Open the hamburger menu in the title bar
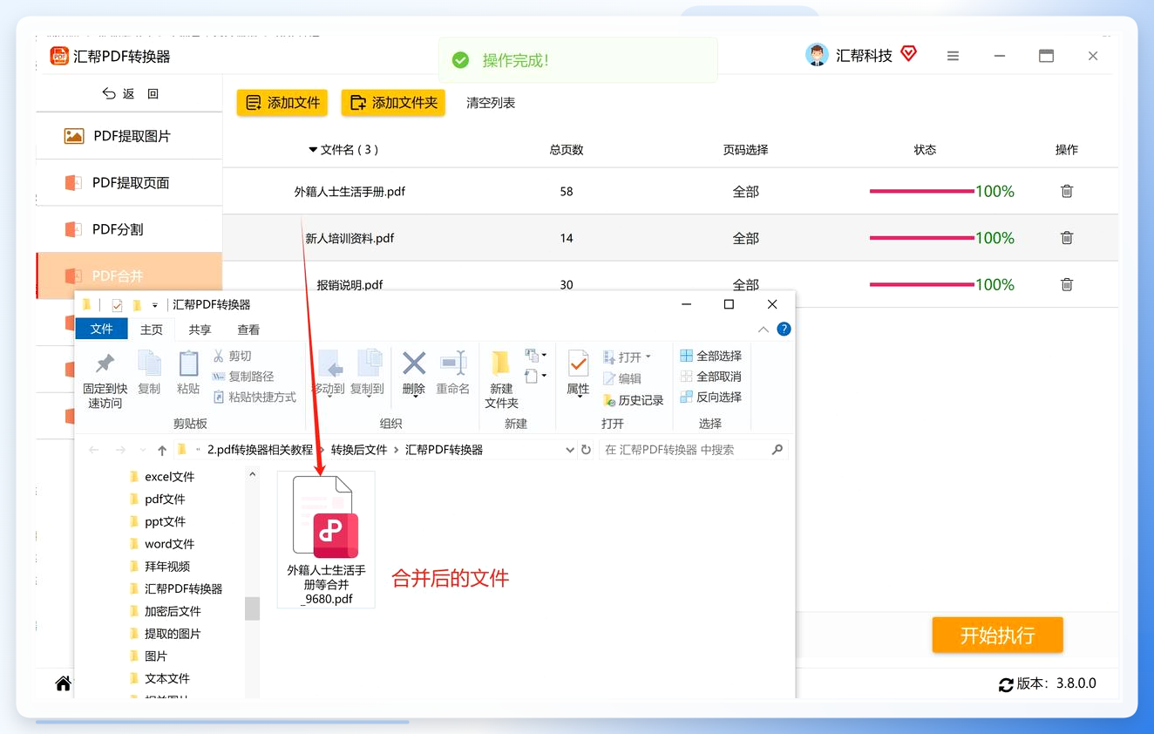The height and width of the screenshot is (734, 1154). click(953, 56)
